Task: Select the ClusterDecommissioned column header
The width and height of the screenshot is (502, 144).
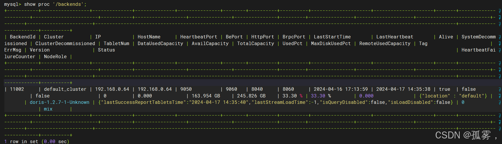Action: pyautogui.click(x=65, y=44)
